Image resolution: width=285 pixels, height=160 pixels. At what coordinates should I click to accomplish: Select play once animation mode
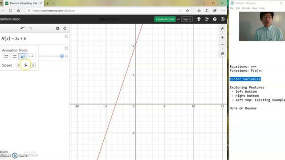click(23, 56)
